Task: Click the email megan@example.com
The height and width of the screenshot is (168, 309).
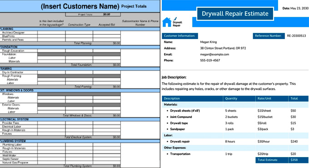Action: (x=214, y=54)
